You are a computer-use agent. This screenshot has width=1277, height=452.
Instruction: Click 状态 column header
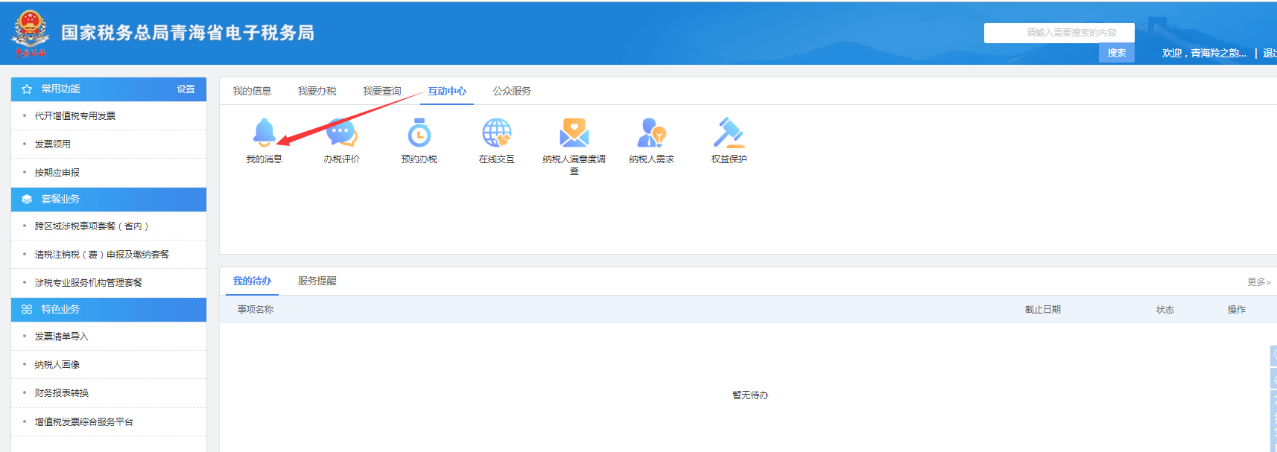(x=1164, y=310)
